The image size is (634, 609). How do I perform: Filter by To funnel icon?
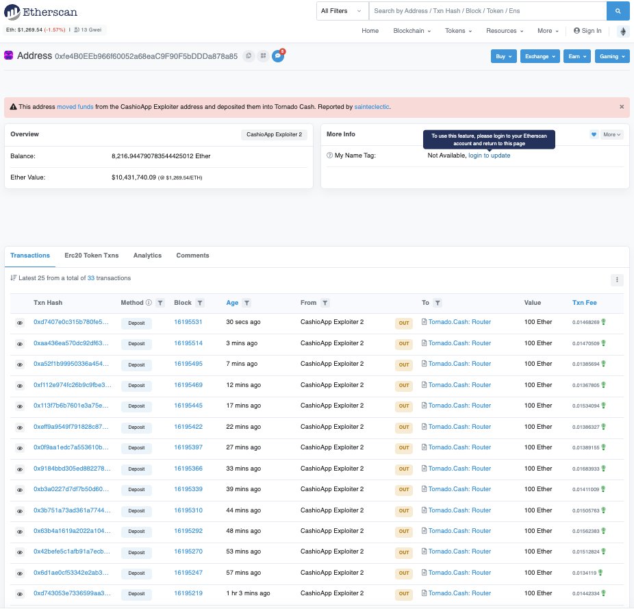[438, 303]
